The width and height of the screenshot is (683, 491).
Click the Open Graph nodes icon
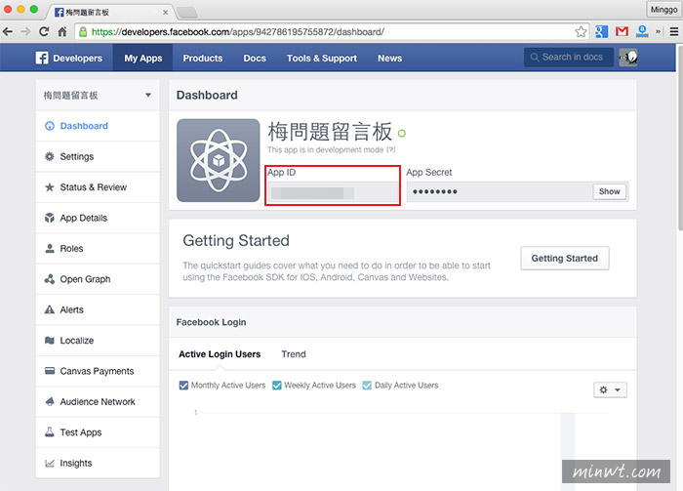tap(50, 279)
